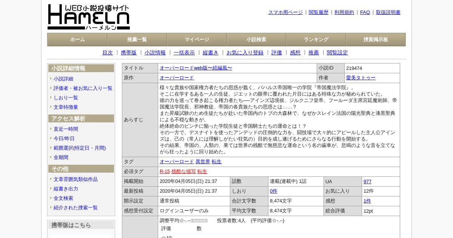The image size is (453, 238).
Task: Open the author link 愛美タトゥー
Action: (x=361, y=78)
